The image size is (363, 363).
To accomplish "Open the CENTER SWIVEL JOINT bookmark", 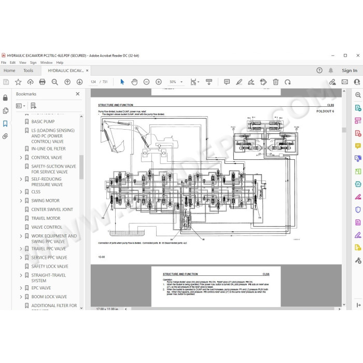I will [52, 210].
